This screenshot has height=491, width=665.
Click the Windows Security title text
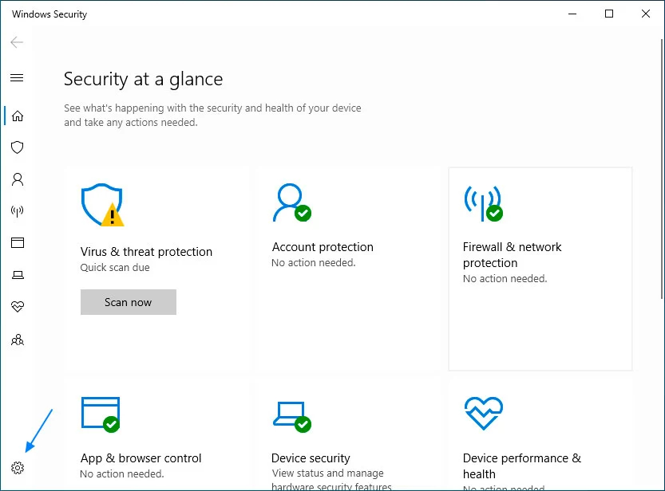click(x=49, y=14)
